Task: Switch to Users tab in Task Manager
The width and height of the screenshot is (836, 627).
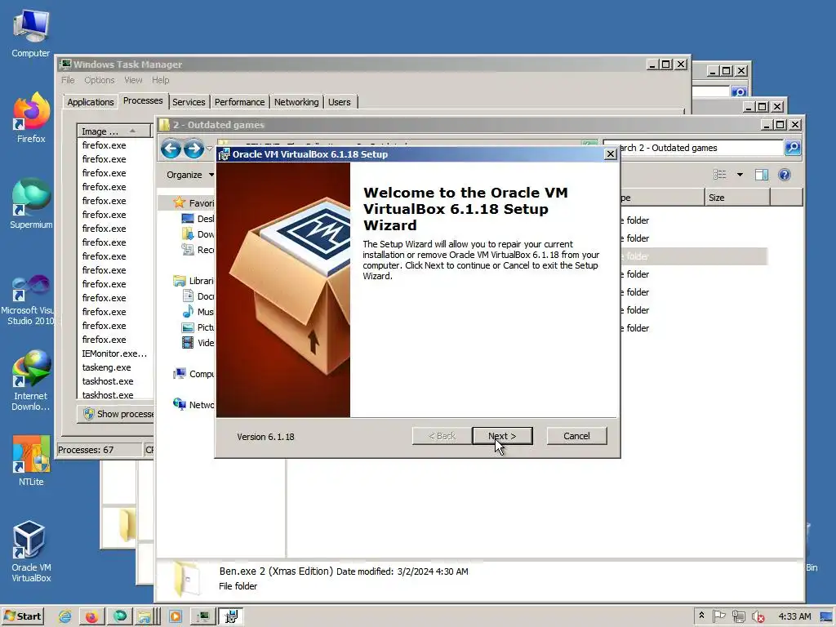Action: [340, 102]
